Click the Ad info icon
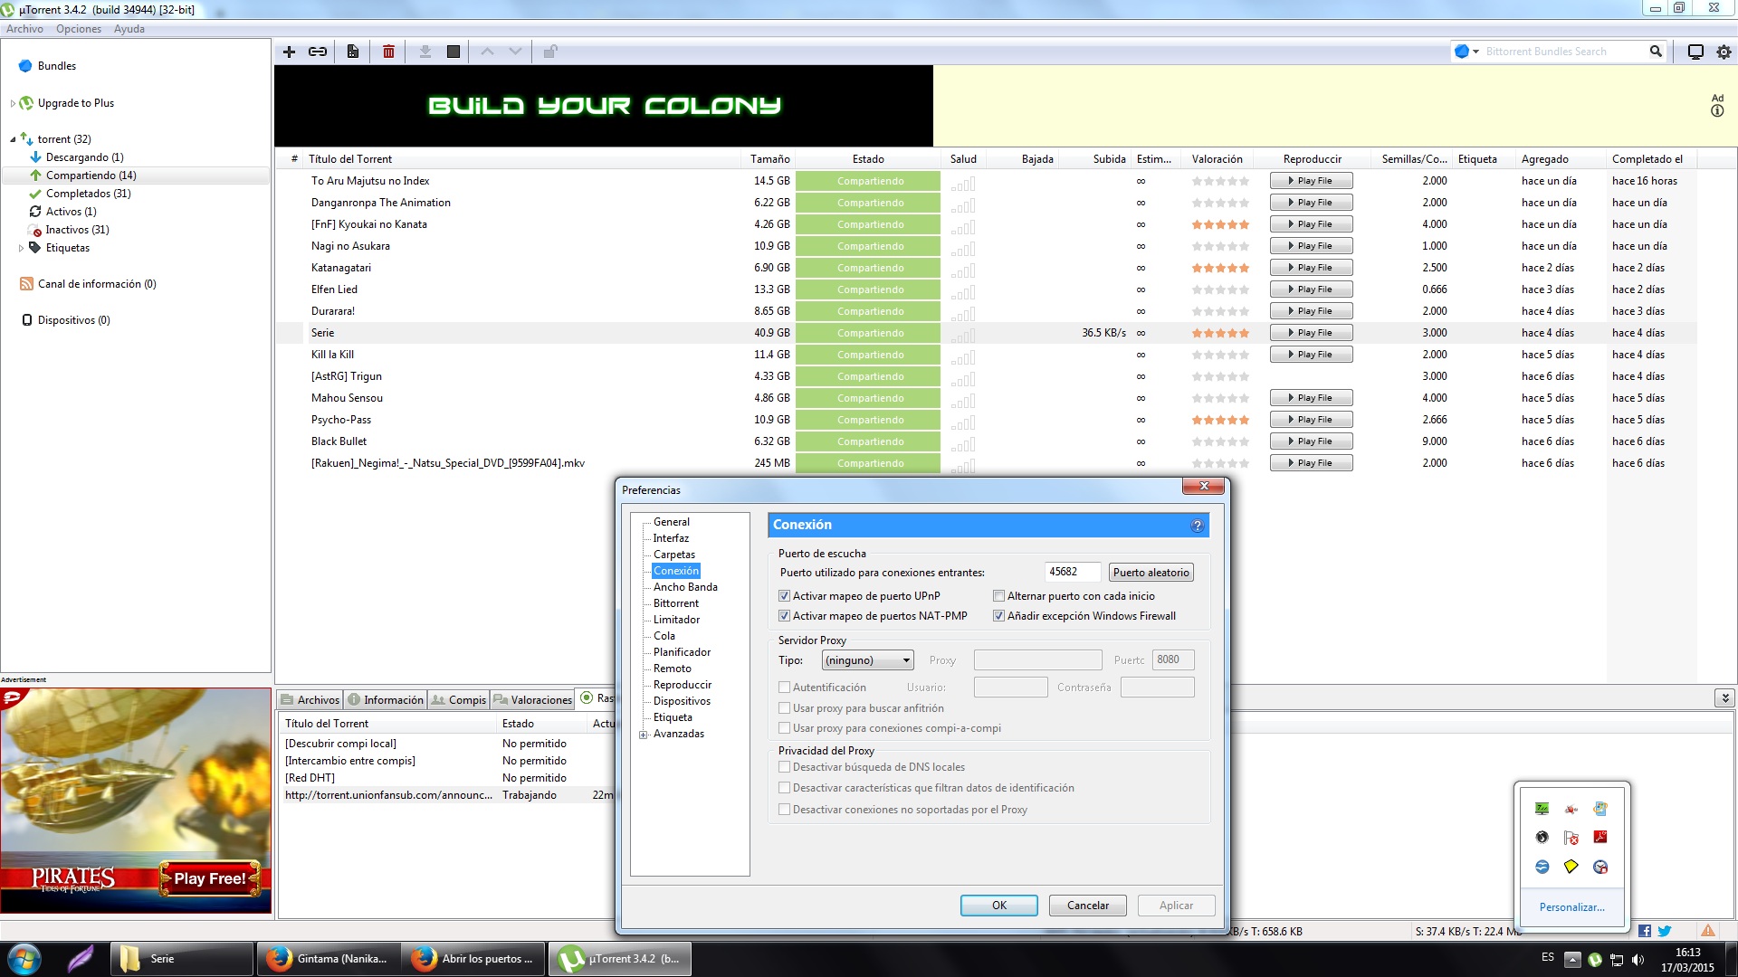Screen dimensions: 1738x977 pyautogui.click(x=1717, y=110)
